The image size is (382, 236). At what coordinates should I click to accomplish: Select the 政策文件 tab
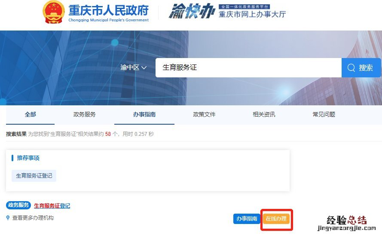pos(204,115)
